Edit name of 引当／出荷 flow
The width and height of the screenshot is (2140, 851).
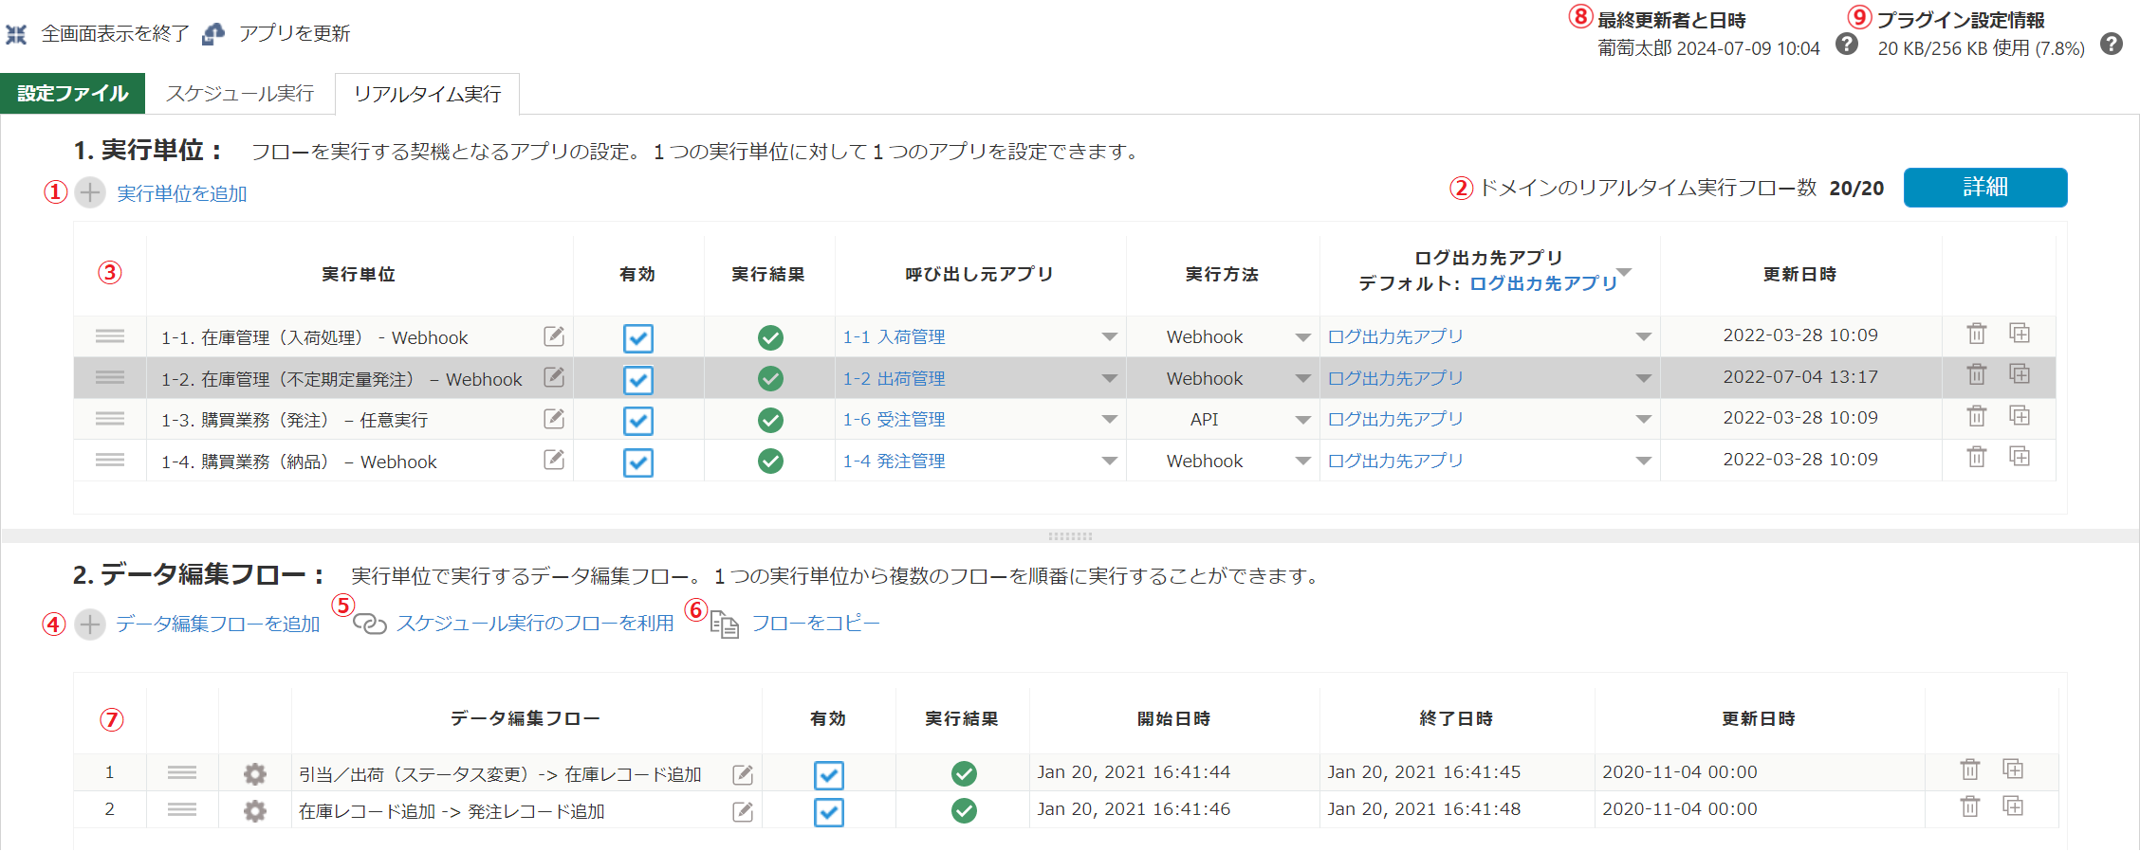743,775
